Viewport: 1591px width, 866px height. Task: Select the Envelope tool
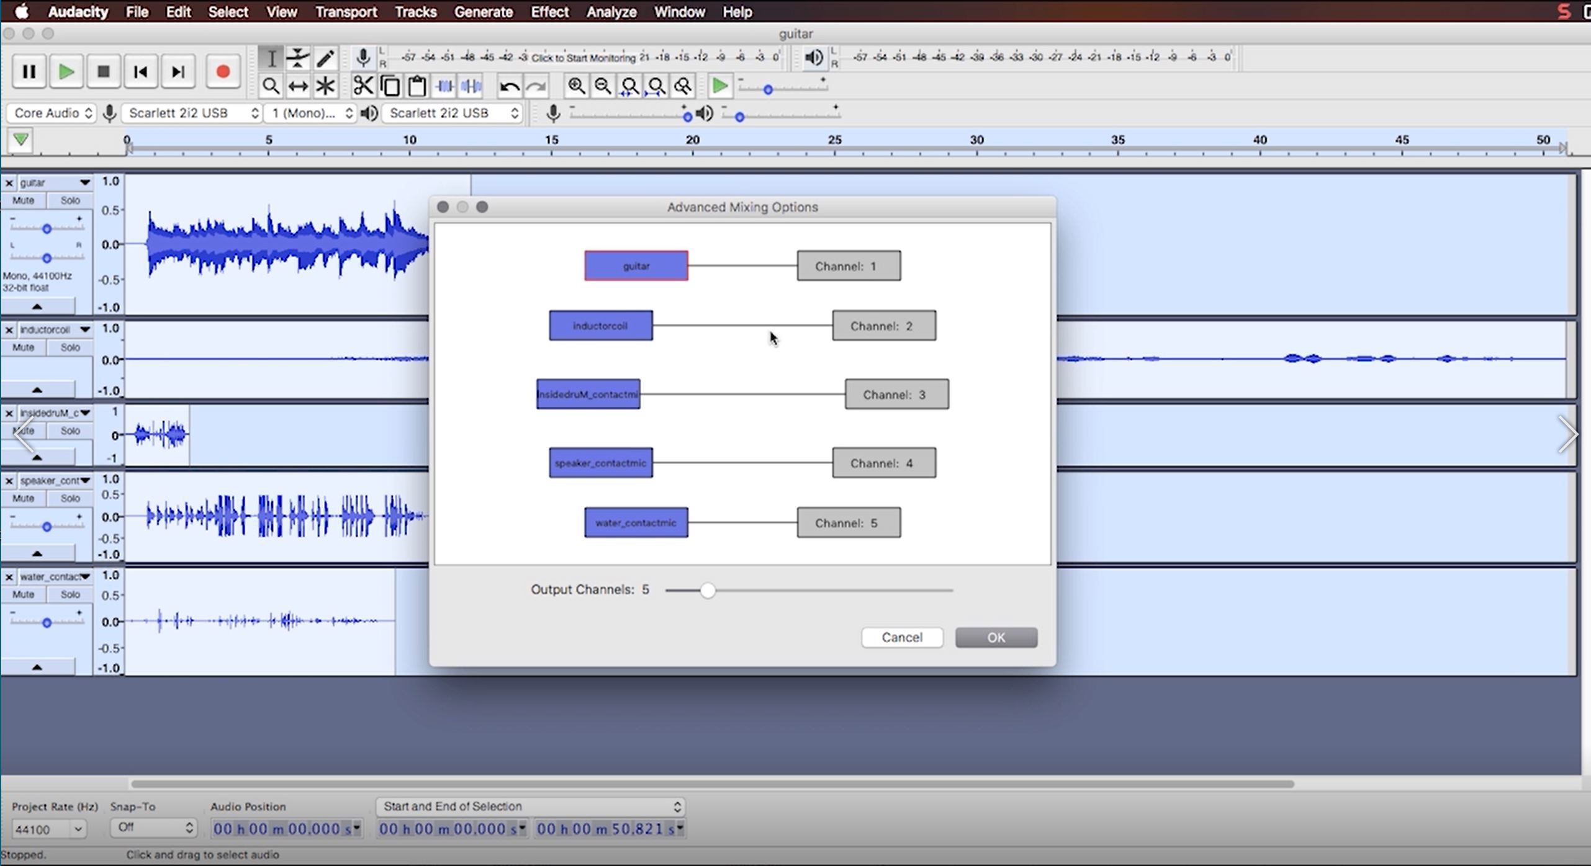click(x=298, y=58)
